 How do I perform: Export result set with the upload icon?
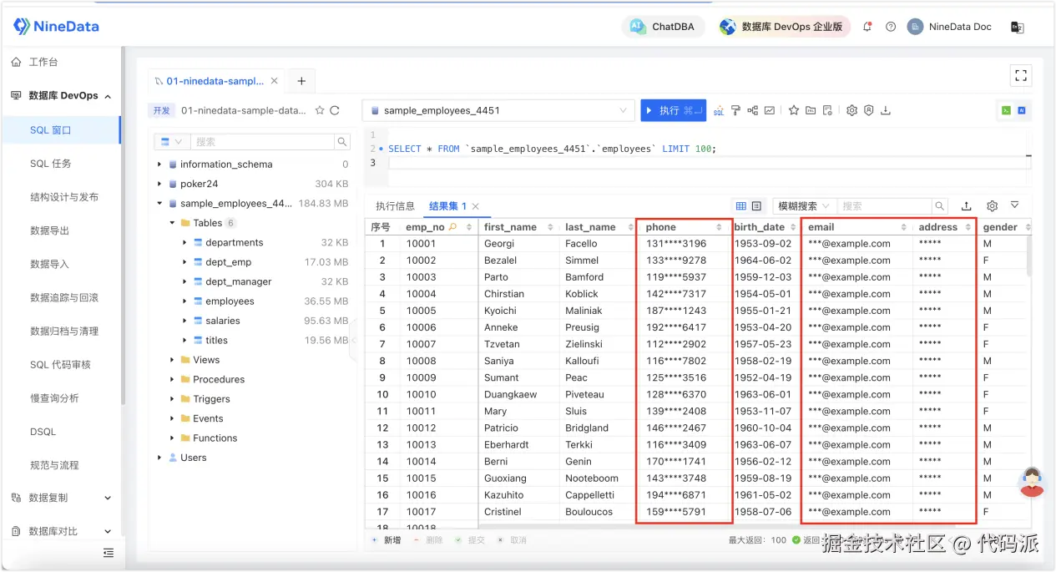[x=967, y=206]
